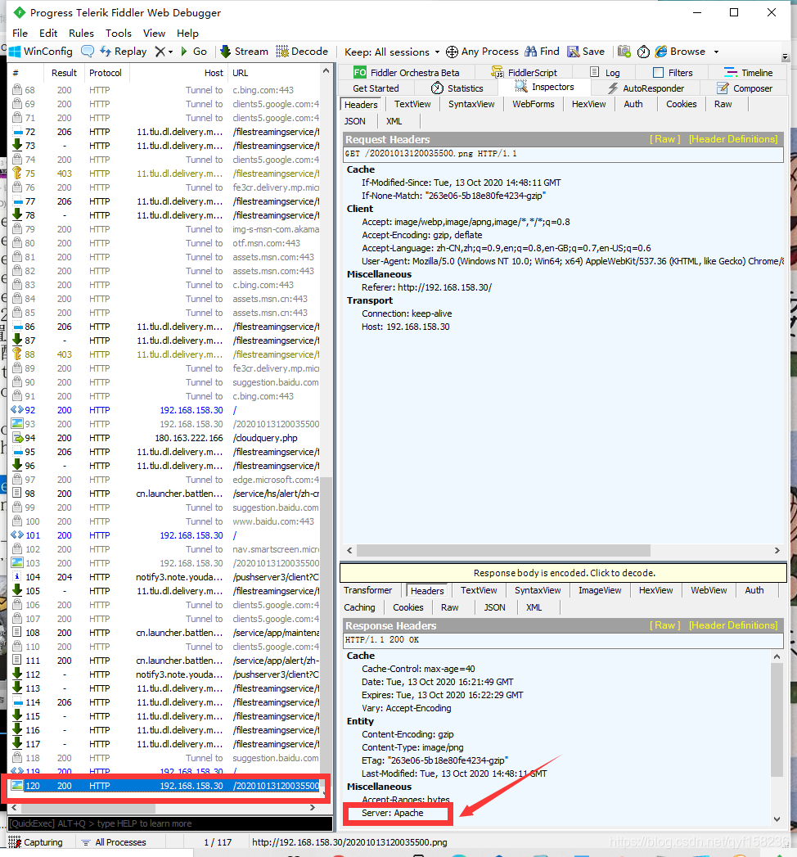Click scroll up arrow in session list
The width and height of the screenshot is (797, 857).
point(326,71)
